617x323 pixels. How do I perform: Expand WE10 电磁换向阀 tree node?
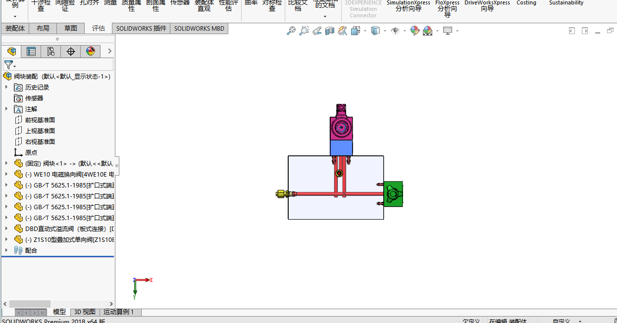coord(6,174)
